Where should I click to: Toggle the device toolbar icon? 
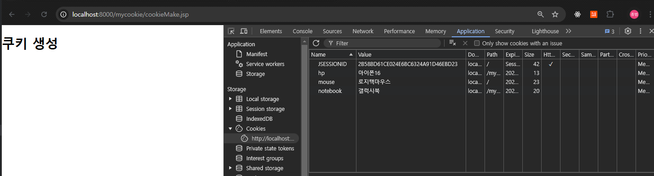[244, 31]
